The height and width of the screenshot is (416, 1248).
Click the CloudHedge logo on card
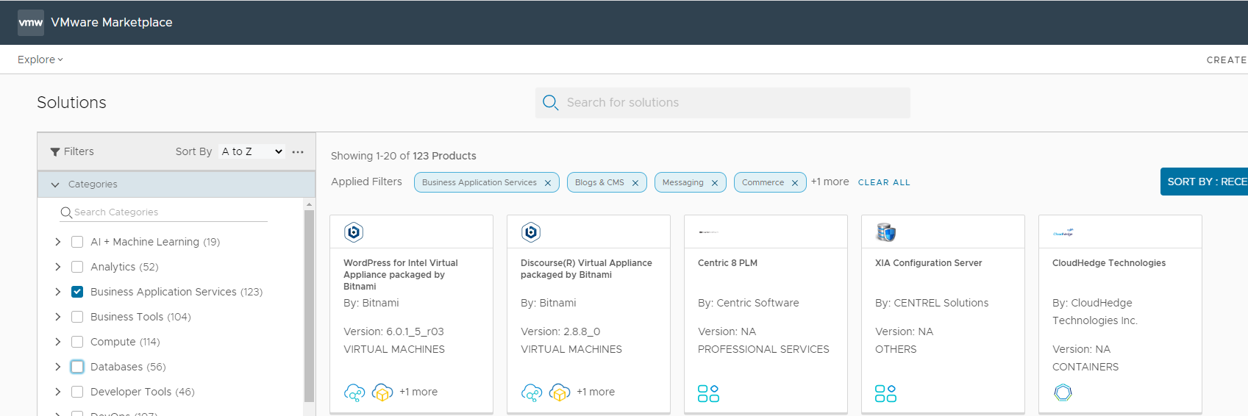[1063, 232]
